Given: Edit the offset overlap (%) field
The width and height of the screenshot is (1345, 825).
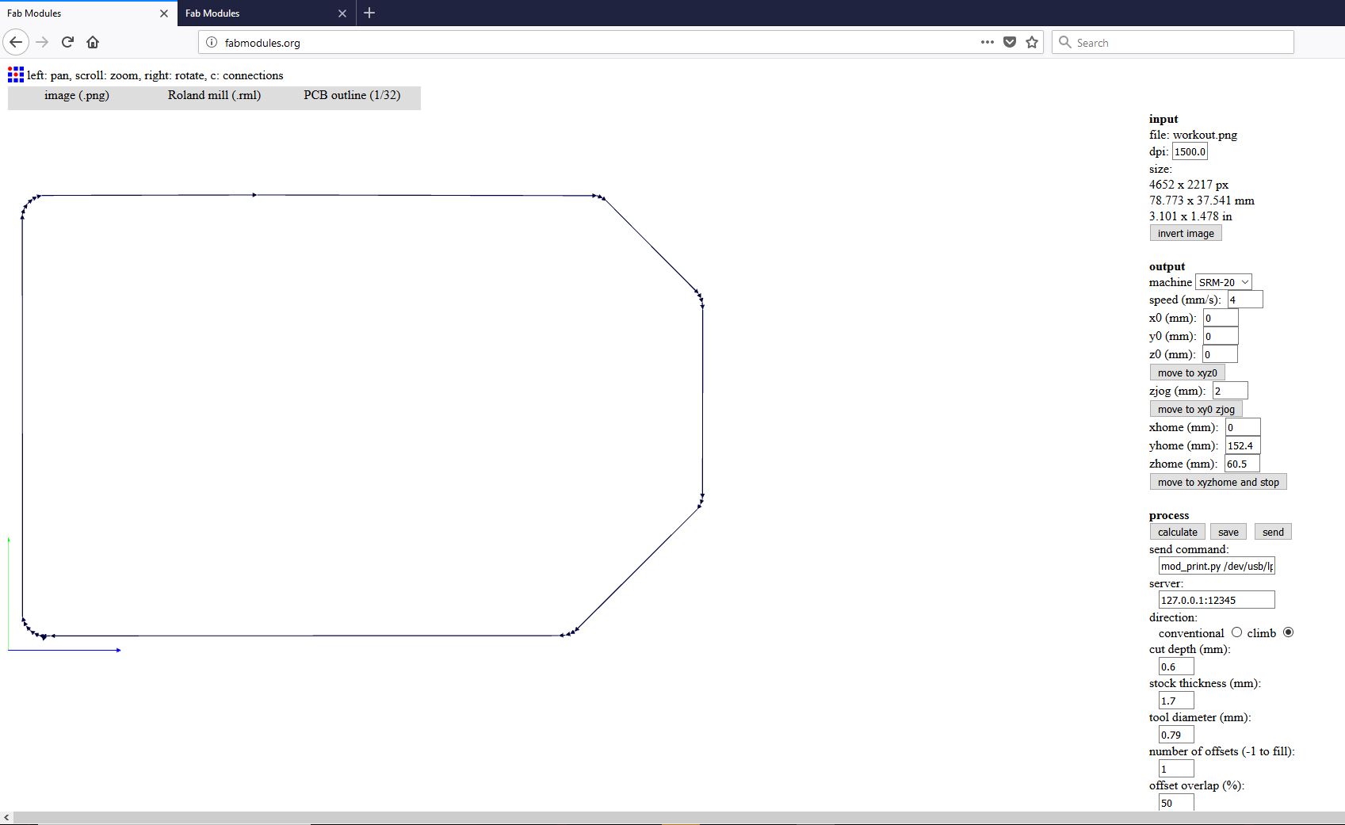Looking at the screenshot, I should (1176, 803).
